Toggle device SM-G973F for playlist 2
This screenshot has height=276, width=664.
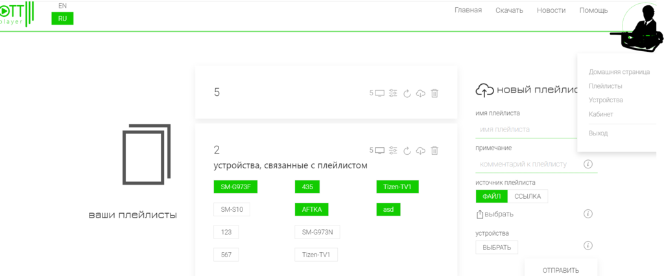coord(236,187)
